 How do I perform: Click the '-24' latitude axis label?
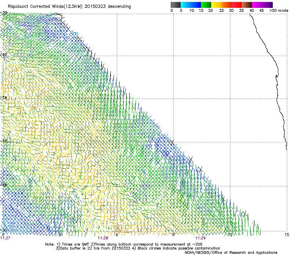click(4, 97)
